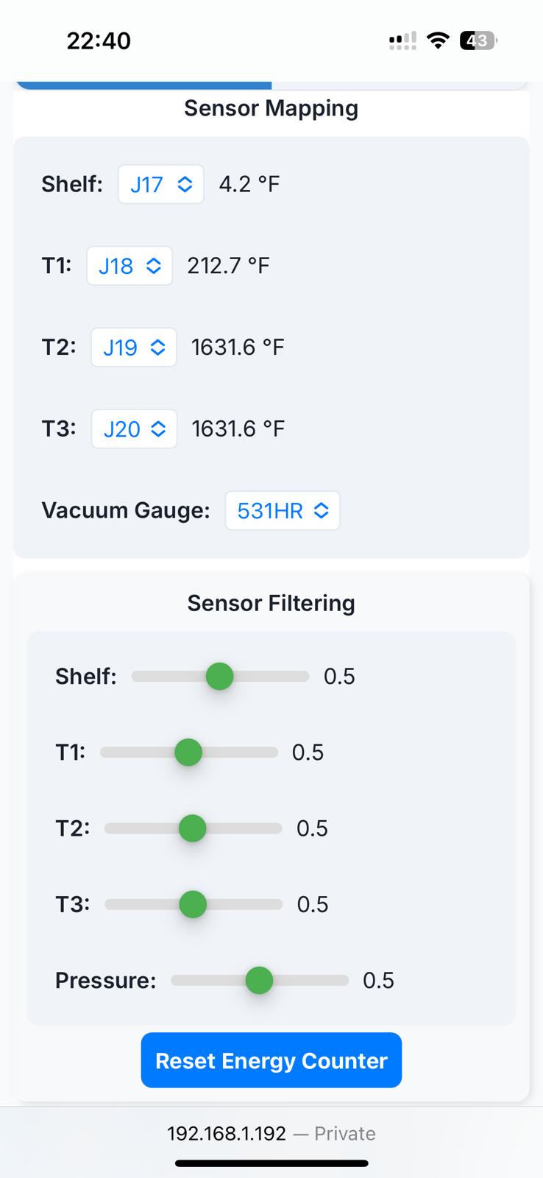Tap the address bar showing 192.168.1.192
This screenshot has width=543, height=1178.
271,1133
